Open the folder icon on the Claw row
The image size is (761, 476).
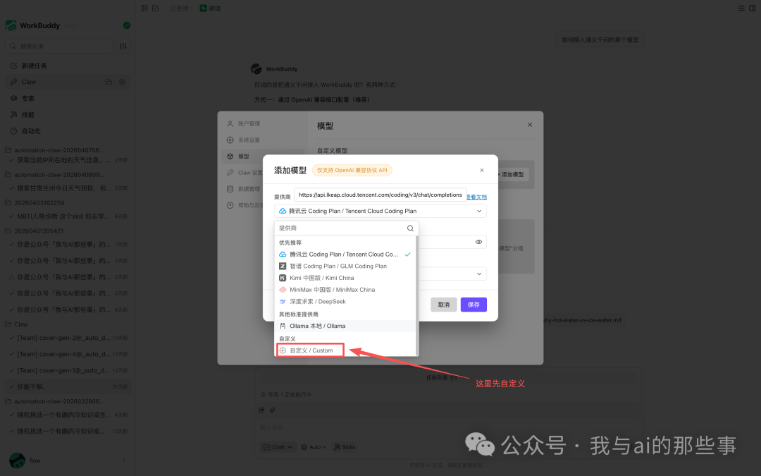pos(109,82)
